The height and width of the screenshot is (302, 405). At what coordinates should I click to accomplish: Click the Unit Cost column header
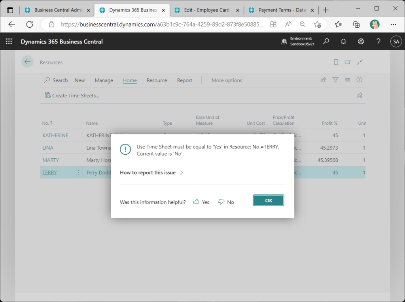256,123
